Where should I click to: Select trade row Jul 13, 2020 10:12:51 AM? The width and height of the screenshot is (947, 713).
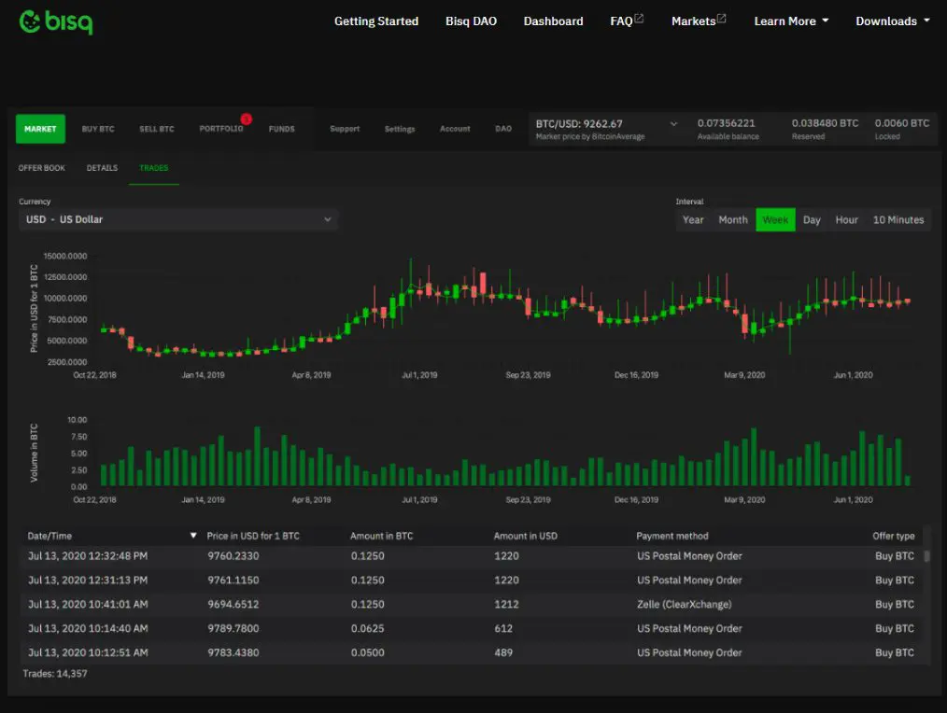click(473, 652)
